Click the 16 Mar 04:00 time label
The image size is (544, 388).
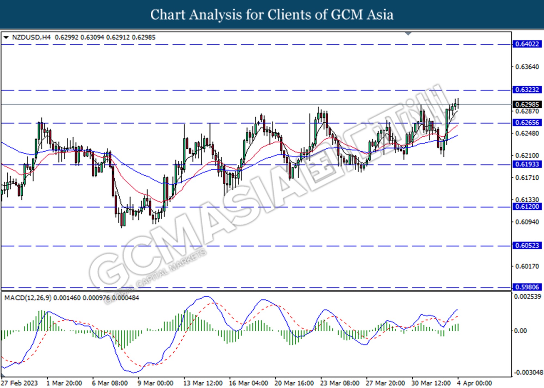[x=249, y=383]
